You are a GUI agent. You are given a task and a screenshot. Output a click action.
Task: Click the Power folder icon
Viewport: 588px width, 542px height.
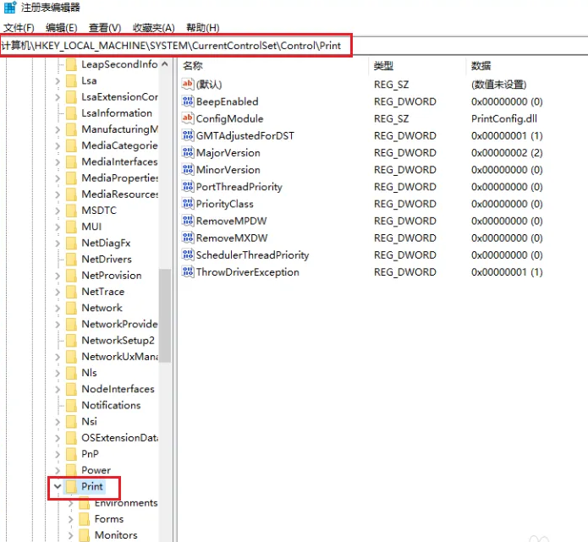(71, 469)
